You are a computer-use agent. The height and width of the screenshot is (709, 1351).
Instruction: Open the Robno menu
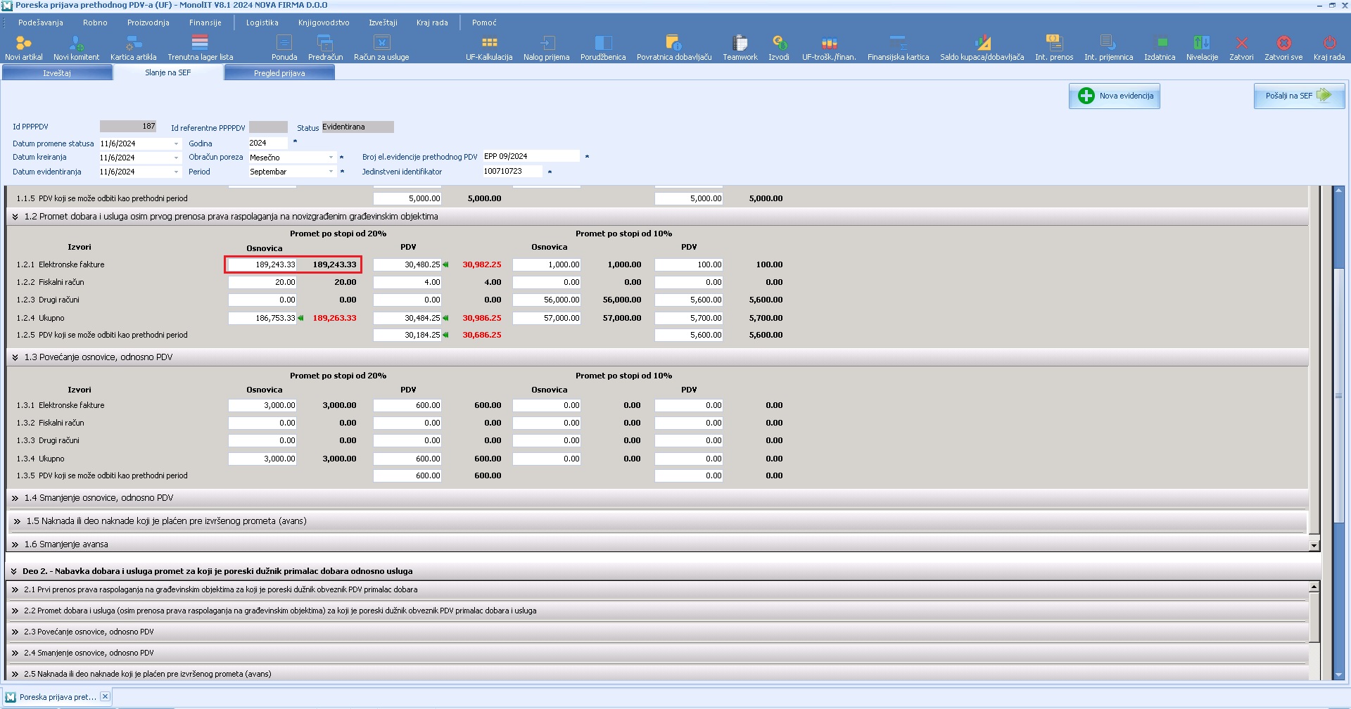click(95, 23)
